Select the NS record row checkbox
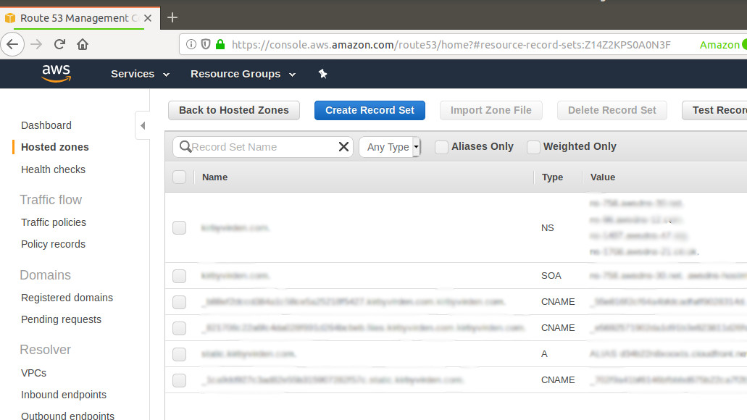Image resolution: width=747 pixels, height=420 pixels. pyautogui.click(x=179, y=227)
